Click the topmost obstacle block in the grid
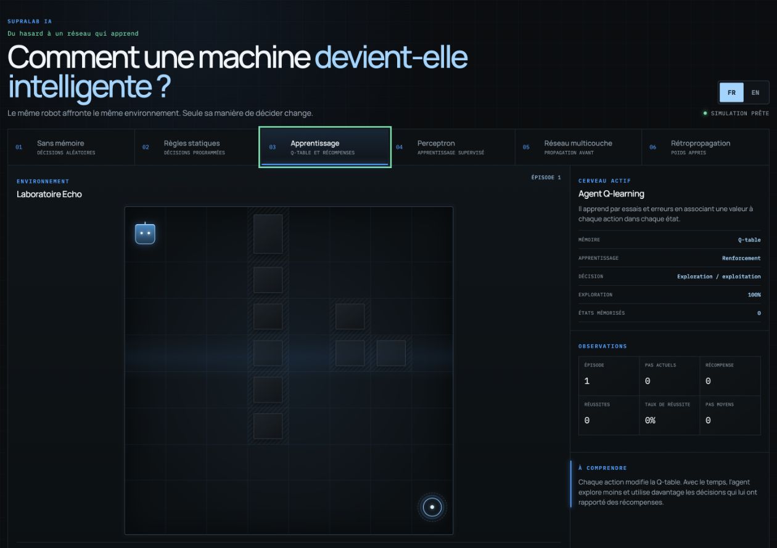 [268, 234]
